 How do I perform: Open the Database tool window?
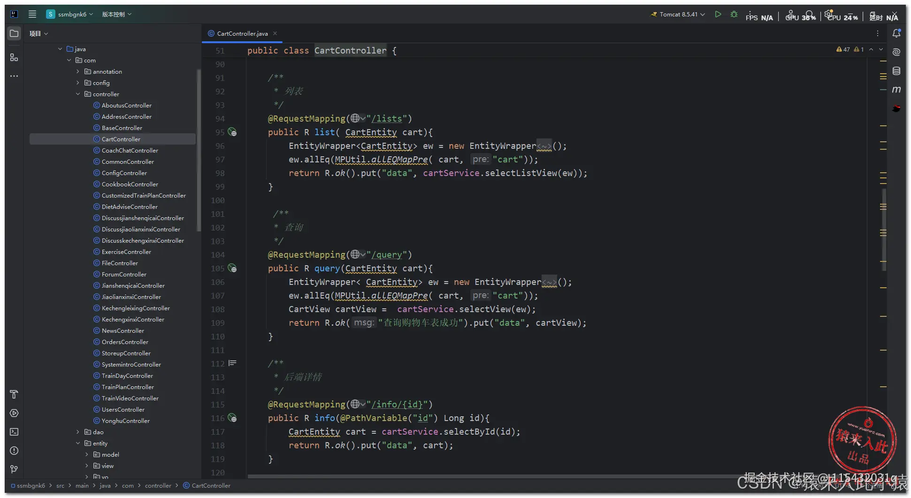(896, 71)
